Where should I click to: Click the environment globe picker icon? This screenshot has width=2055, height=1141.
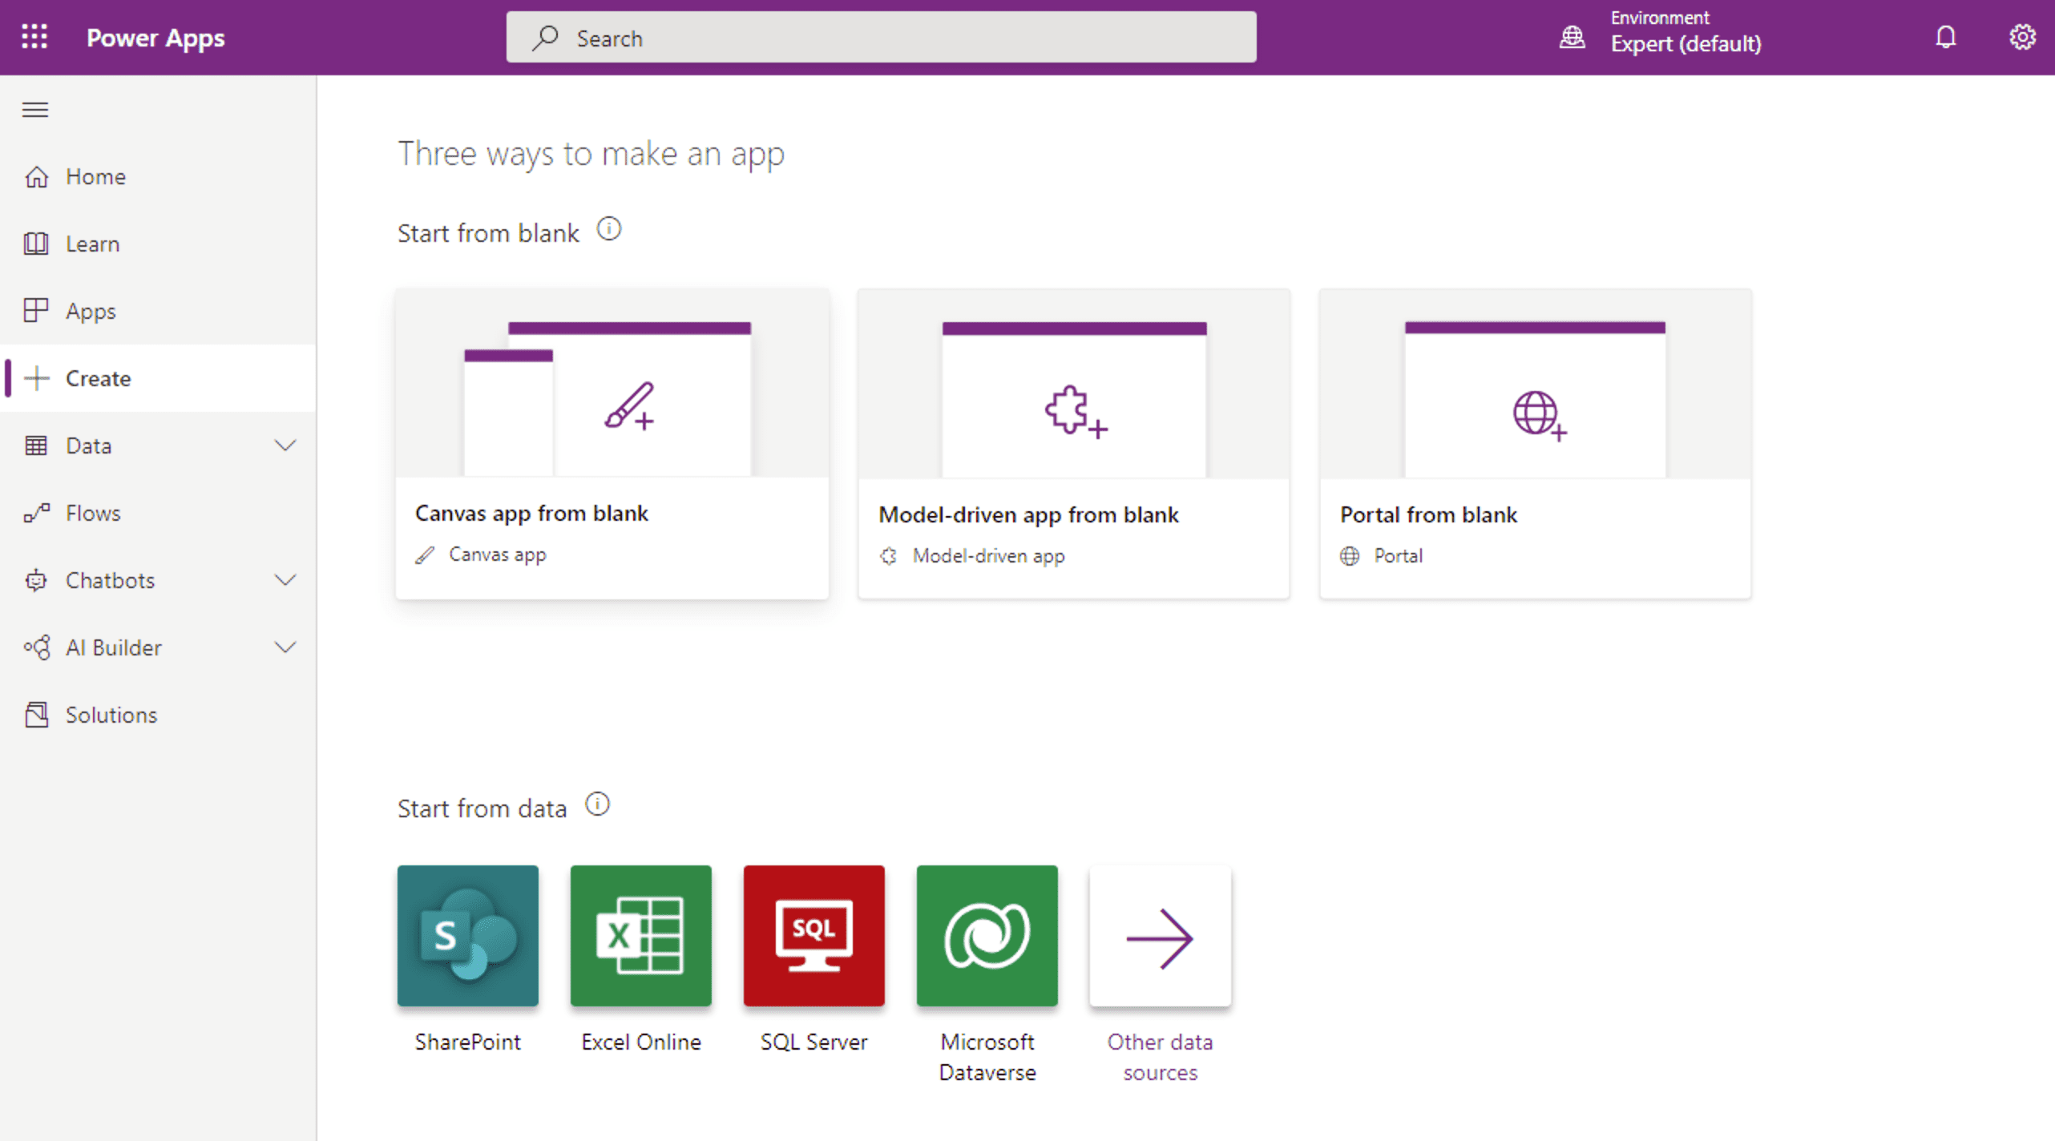click(1573, 37)
